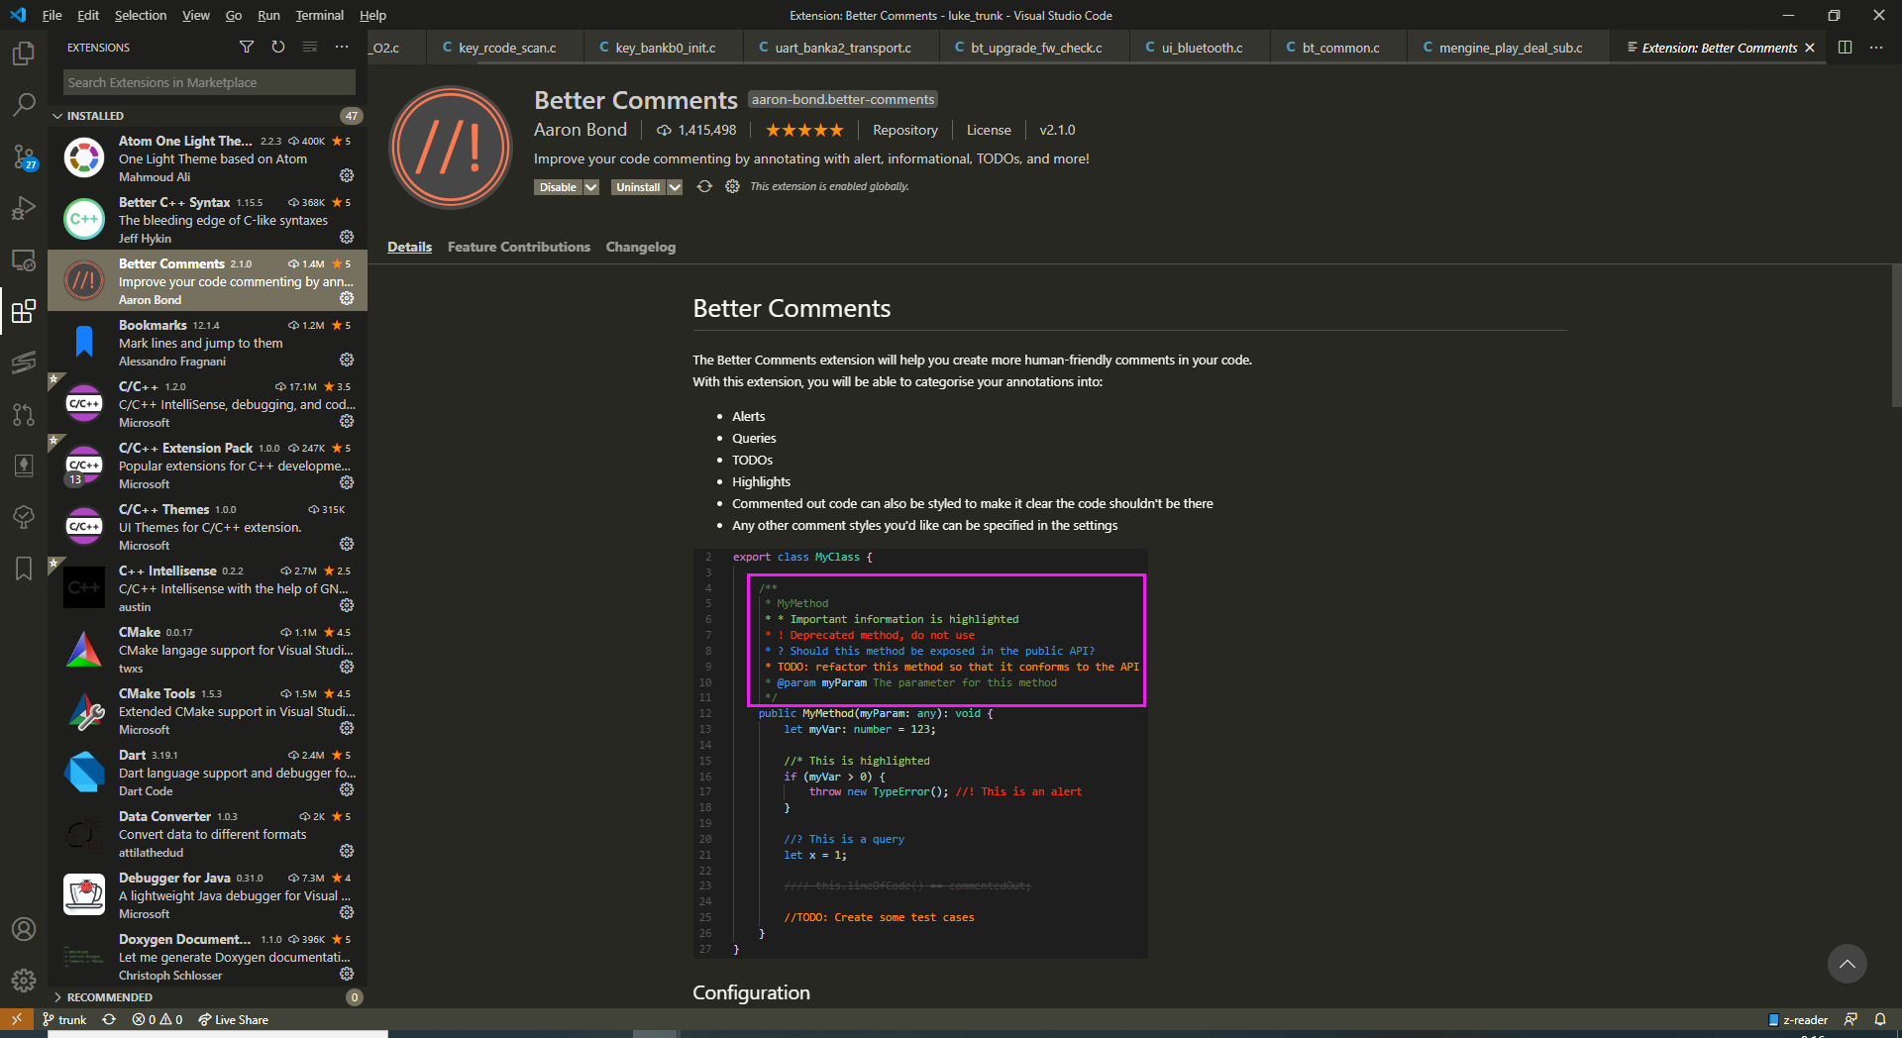This screenshot has width=1902, height=1038.
Task: Select the Extensions view icon
Action: click(x=24, y=312)
